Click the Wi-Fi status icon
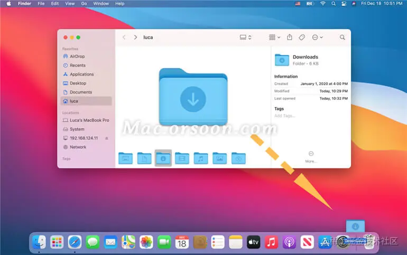 click(x=322, y=4)
